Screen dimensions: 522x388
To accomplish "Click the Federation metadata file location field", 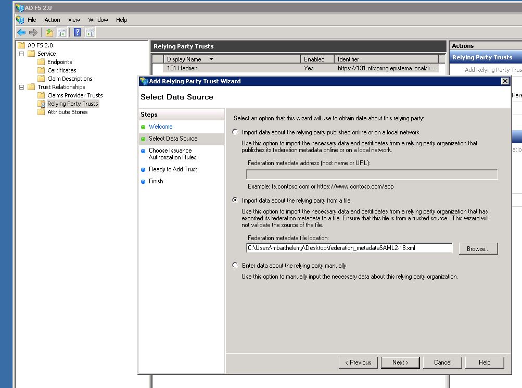I will click(349, 248).
